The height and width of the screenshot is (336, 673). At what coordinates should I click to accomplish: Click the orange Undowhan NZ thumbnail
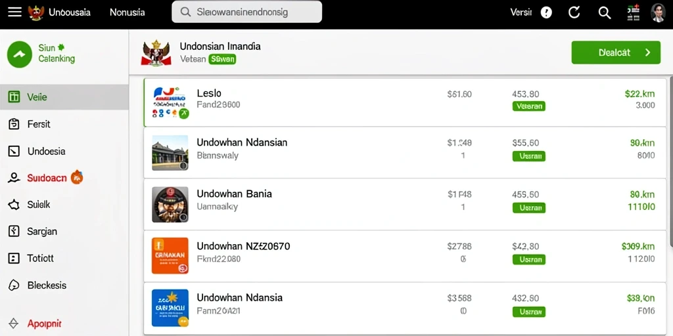click(x=170, y=256)
